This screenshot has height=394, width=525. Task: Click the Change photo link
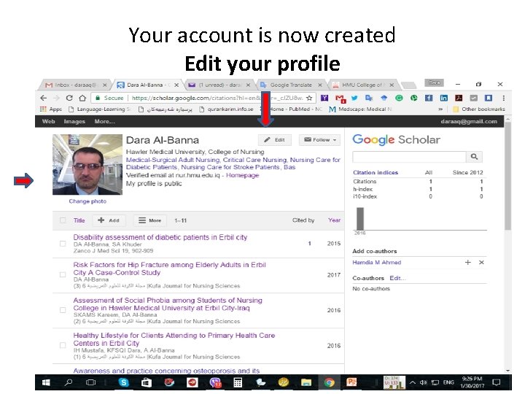pyautogui.click(x=87, y=201)
